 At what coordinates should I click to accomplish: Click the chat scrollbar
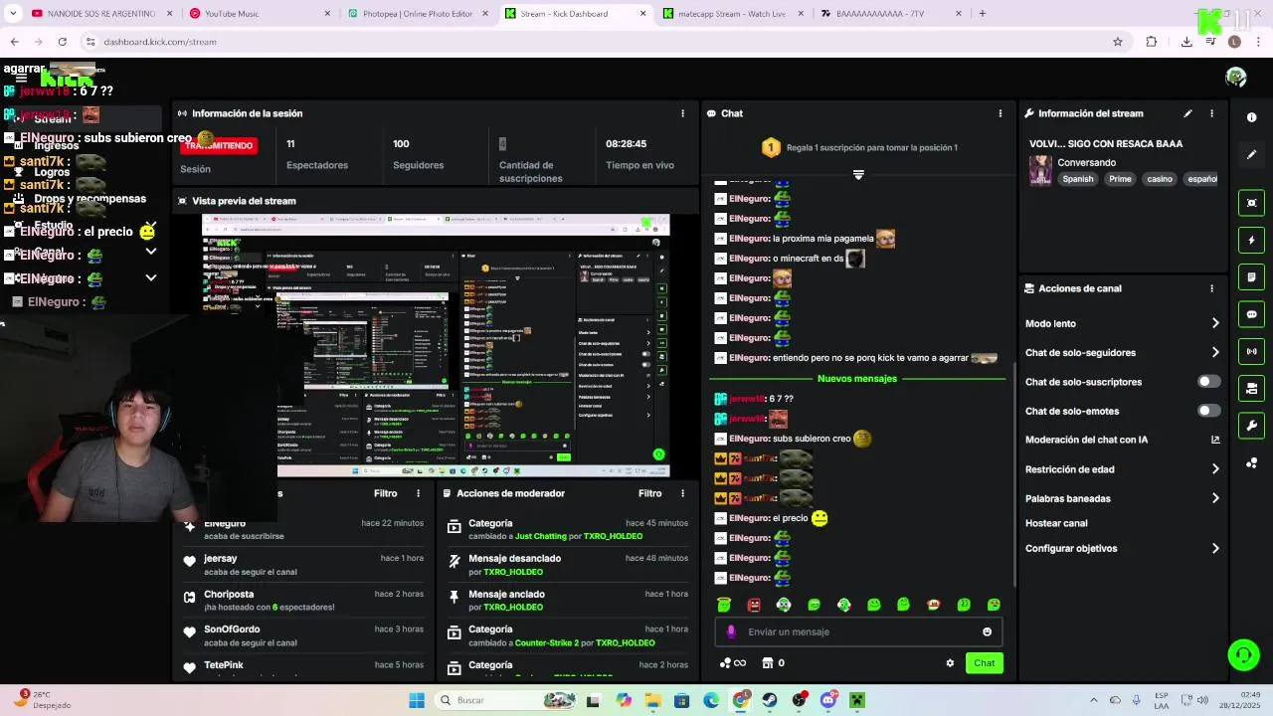1014,472
